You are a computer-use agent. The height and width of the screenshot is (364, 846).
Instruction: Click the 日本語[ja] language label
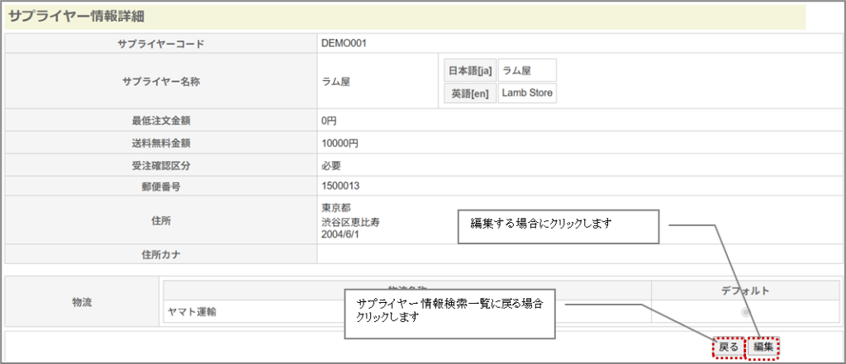(469, 70)
